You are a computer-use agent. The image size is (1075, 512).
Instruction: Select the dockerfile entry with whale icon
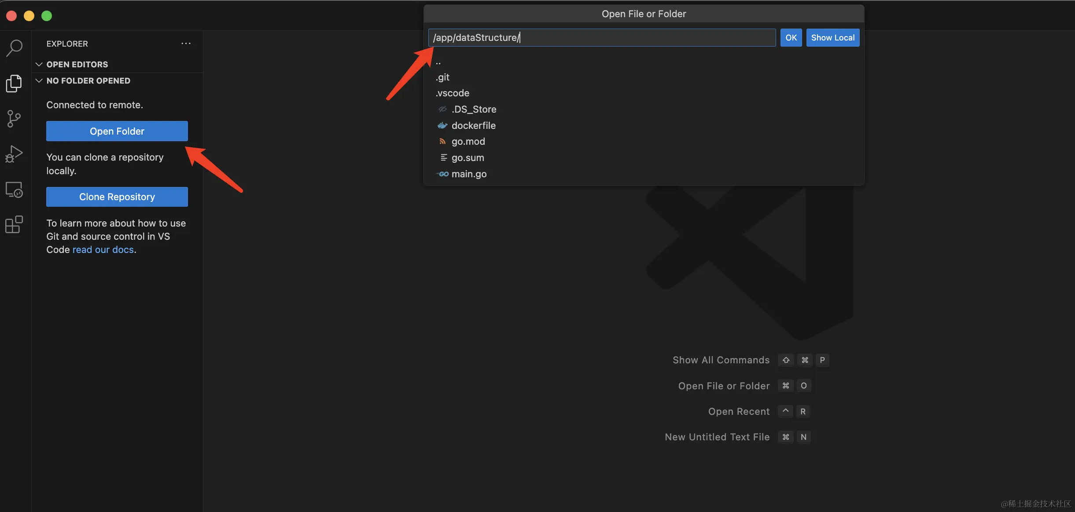pos(473,125)
